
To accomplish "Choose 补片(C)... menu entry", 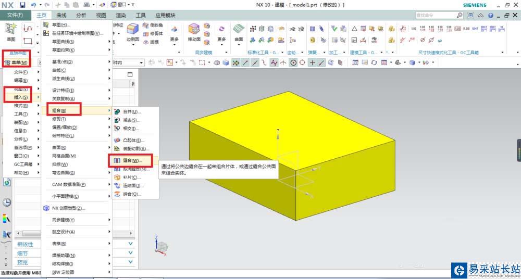I will click(x=135, y=177).
